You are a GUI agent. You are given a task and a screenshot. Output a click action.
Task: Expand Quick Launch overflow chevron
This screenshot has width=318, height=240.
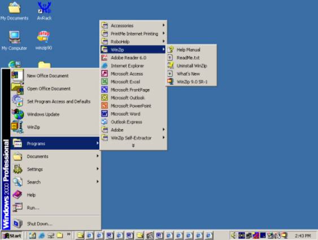[68, 234]
